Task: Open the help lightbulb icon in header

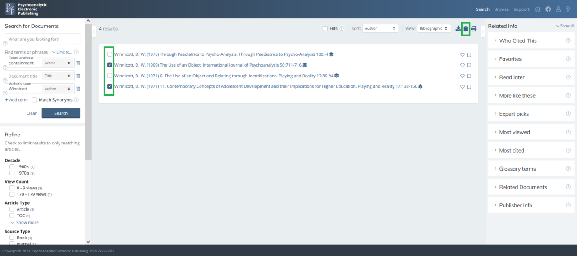Action: pyautogui.click(x=568, y=9)
